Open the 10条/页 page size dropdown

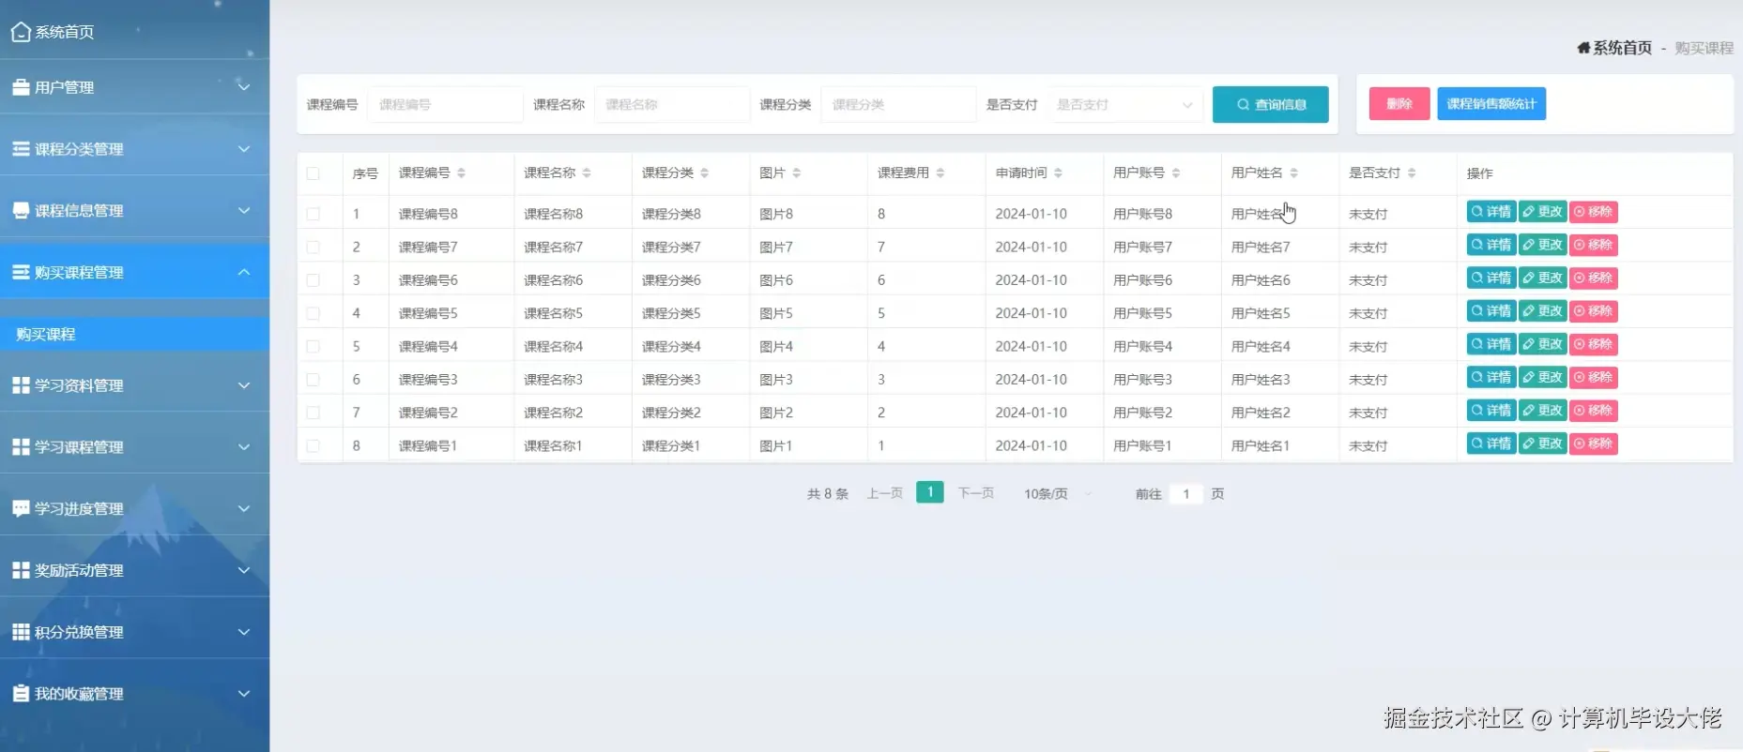[x=1058, y=494]
